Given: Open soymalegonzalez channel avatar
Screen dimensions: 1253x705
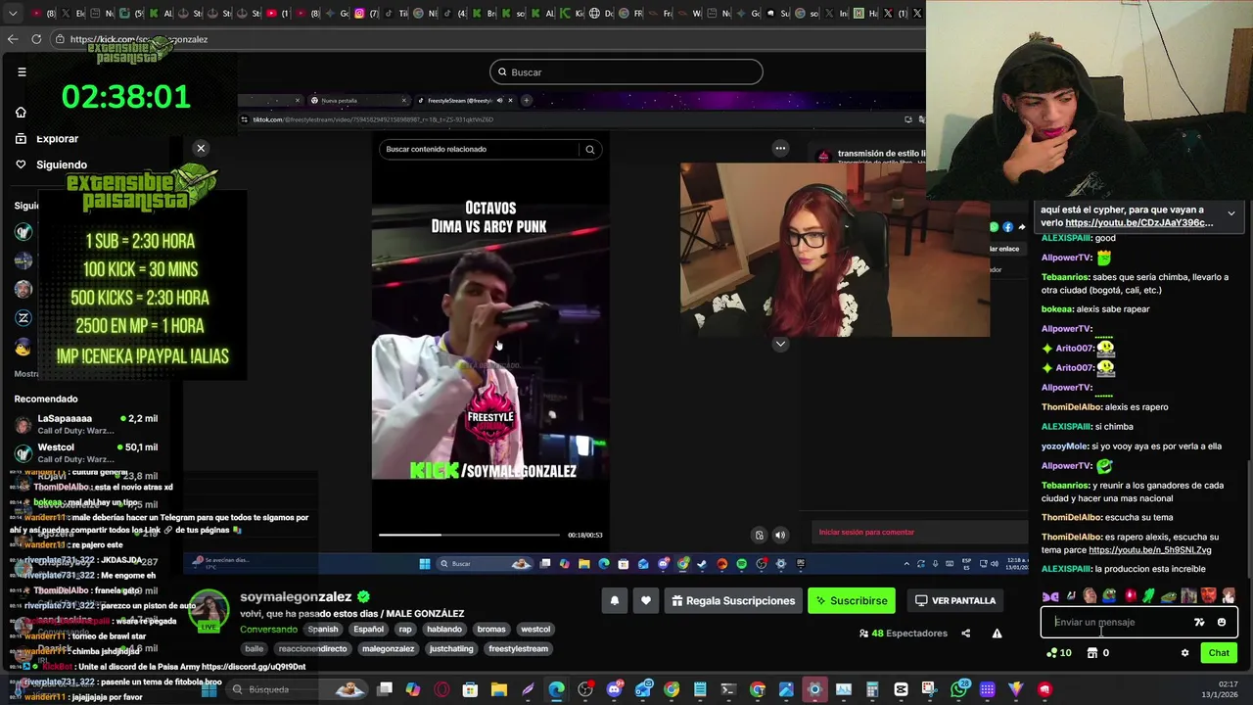Looking at the screenshot, I should pyautogui.click(x=208, y=612).
